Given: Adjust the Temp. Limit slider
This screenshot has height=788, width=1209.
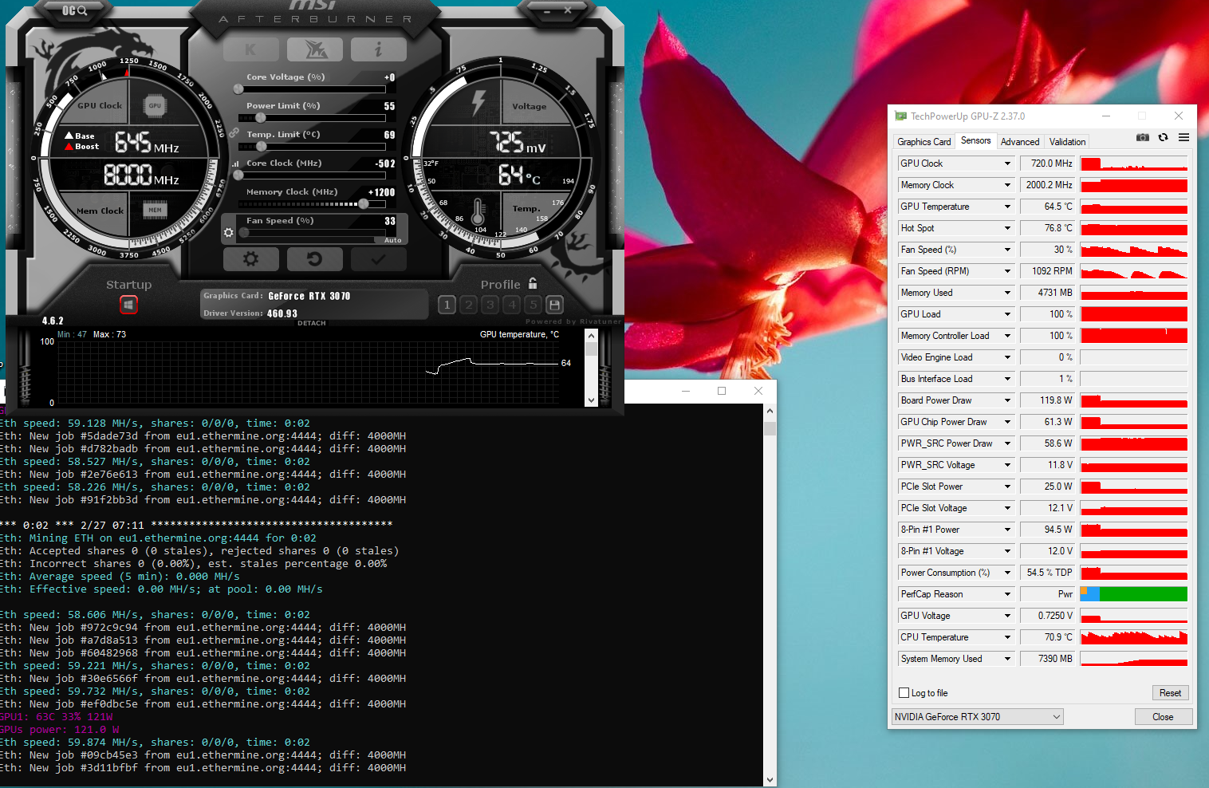Looking at the screenshot, I should tap(312, 146).
